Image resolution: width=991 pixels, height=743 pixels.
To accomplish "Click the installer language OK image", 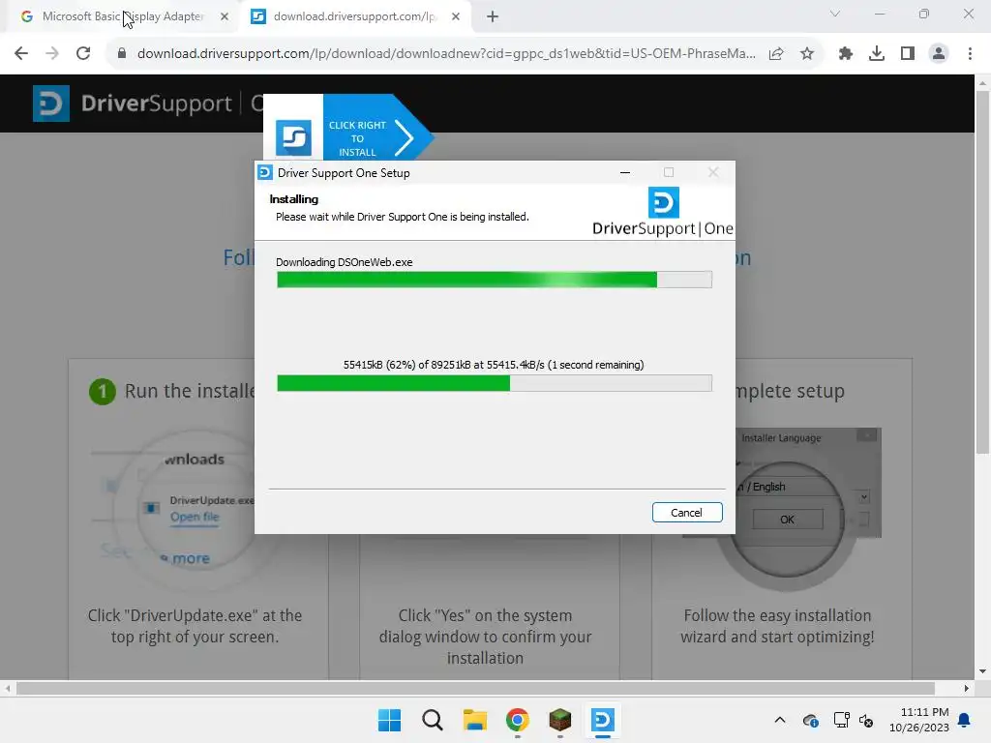I will click(x=788, y=520).
